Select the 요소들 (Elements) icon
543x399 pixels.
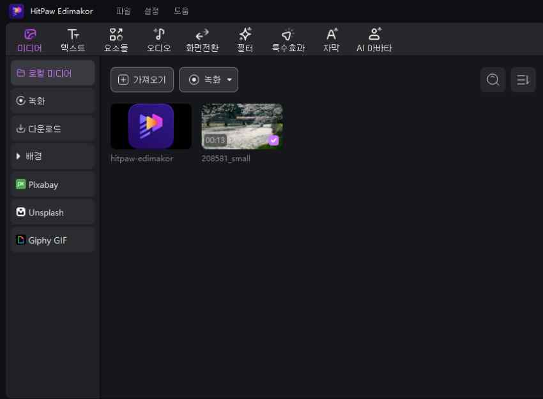coord(116,40)
